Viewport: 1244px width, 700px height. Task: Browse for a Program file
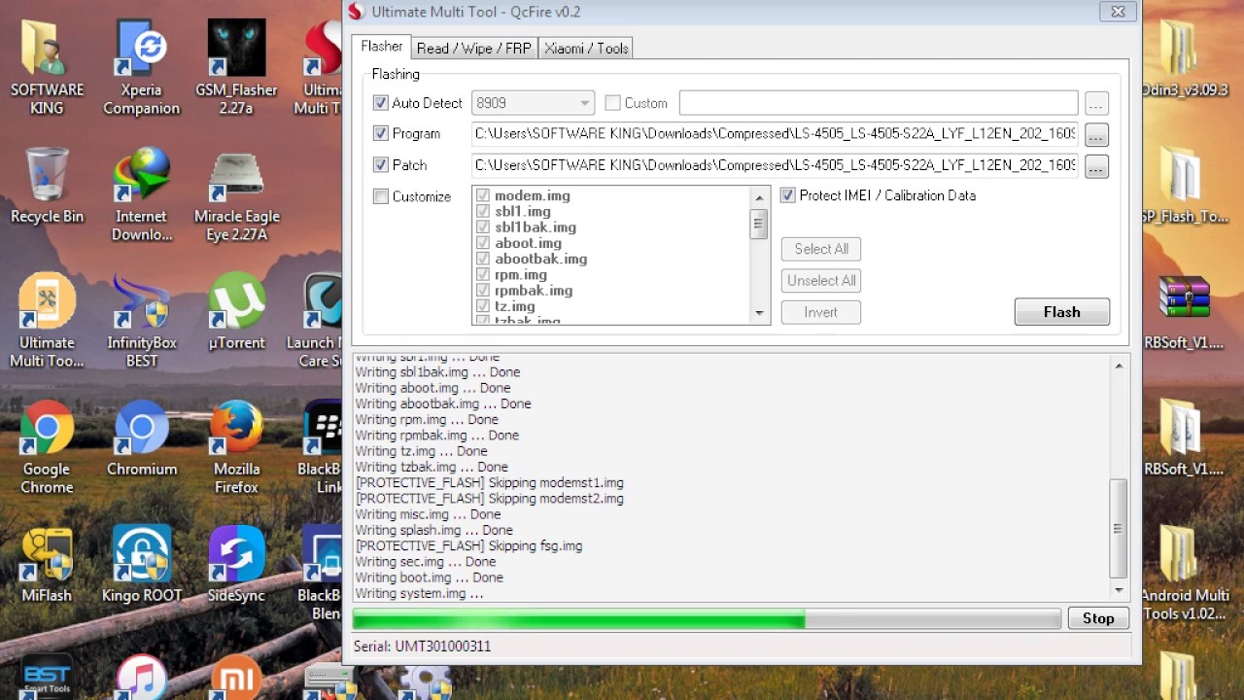[1096, 134]
